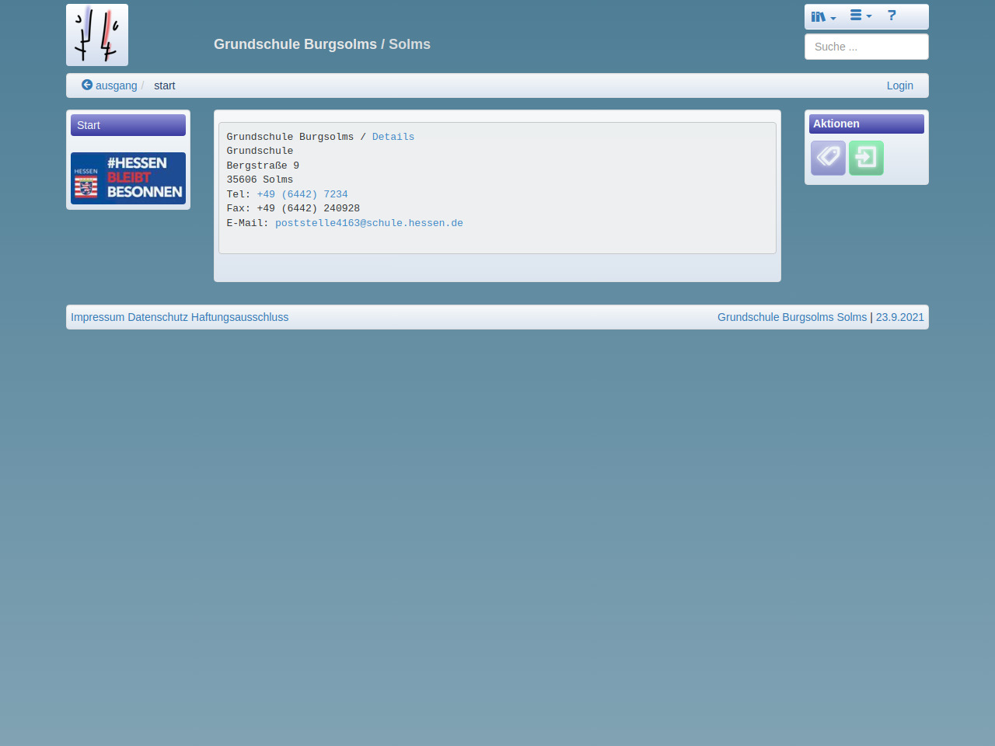Open the Haftungsausschluss footer link
995x746 pixels.
pos(239,317)
